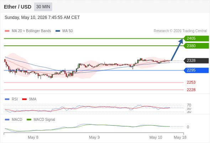This screenshot has height=143, width=210.
Task: Toggle the MA 50 legend entry
Action: (x=64, y=31)
